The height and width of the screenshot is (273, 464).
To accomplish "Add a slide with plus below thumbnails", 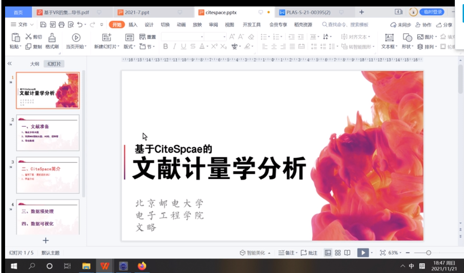I will click(x=46, y=241).
